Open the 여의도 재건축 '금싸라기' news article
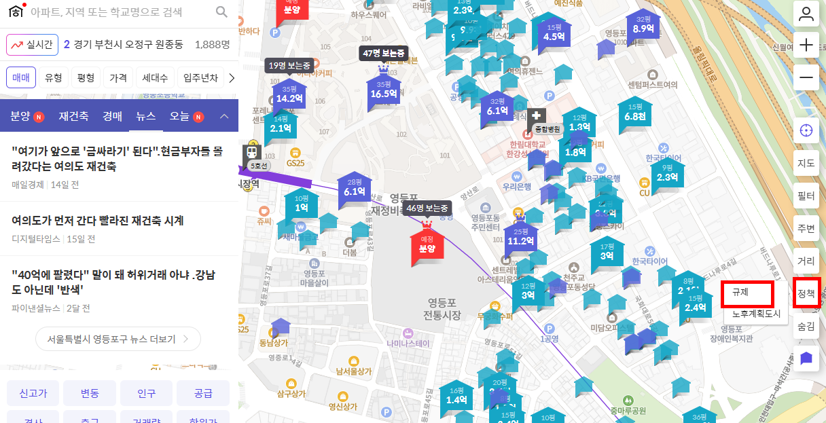Image resolution: width=826 pixels, height=423 pixels. pyautogui.click(x=119, y=167)
